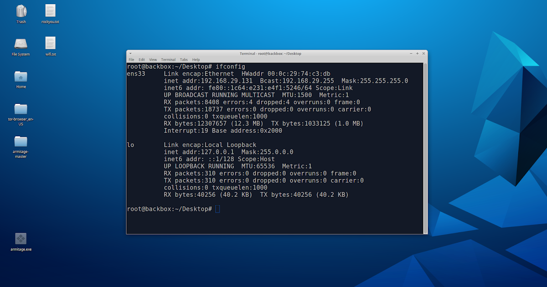Viewport: 547px width, 287px height.
Task: Open the File System icon
Action: [21, 45]
